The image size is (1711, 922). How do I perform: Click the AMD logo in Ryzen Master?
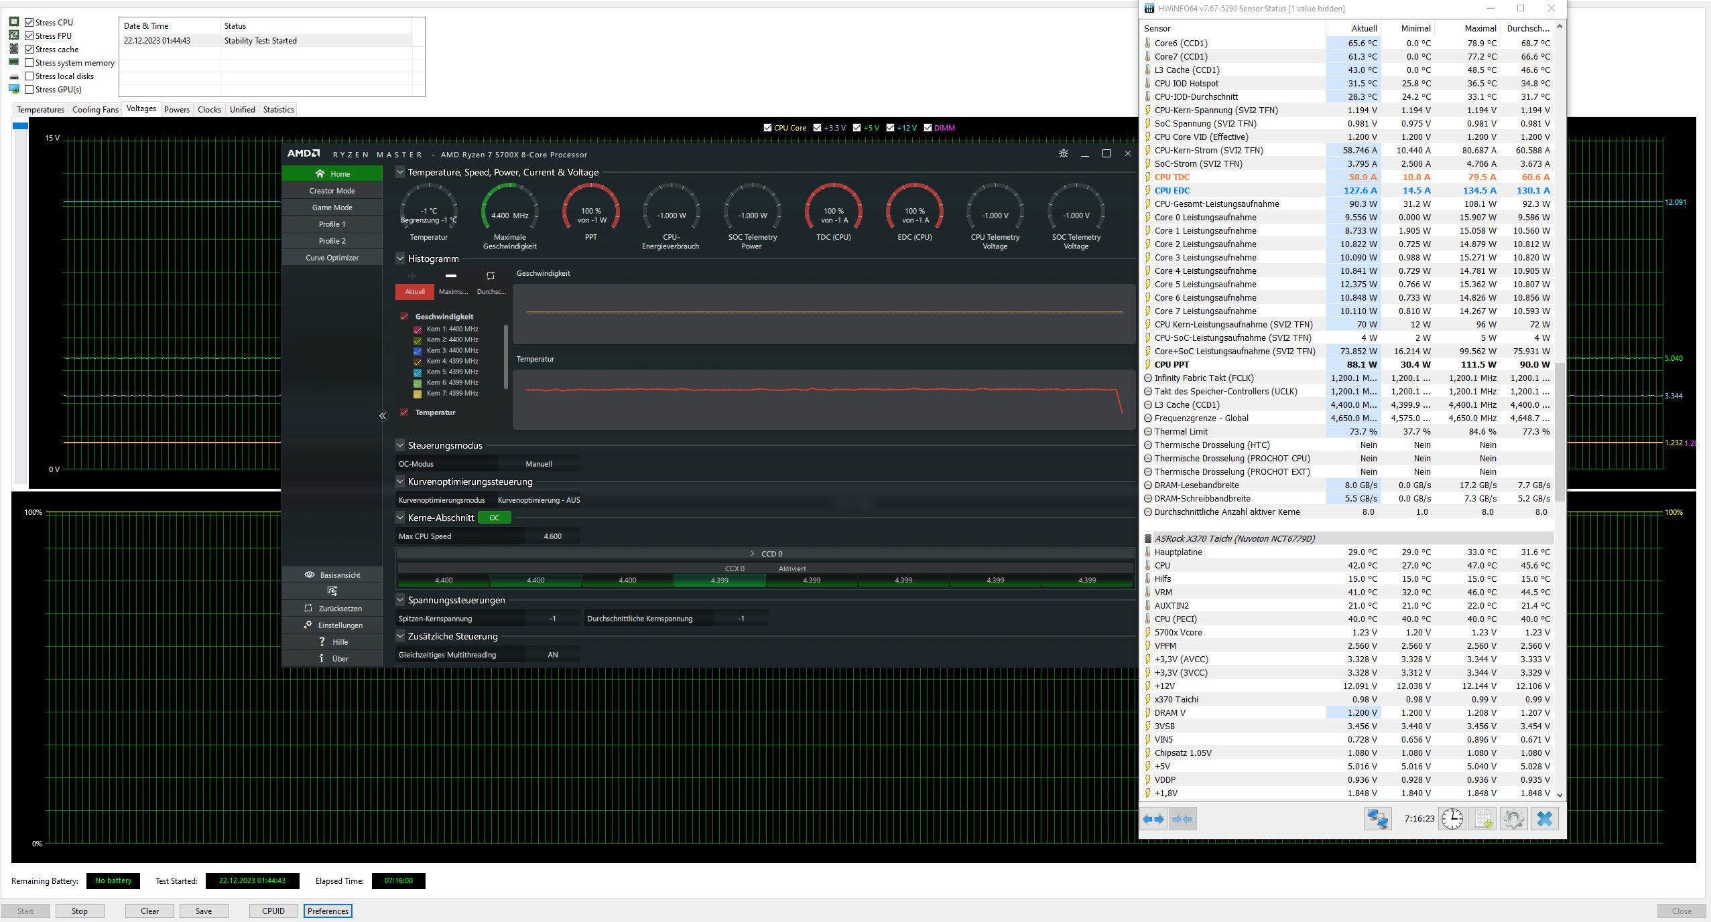click(x=304, y=154)
